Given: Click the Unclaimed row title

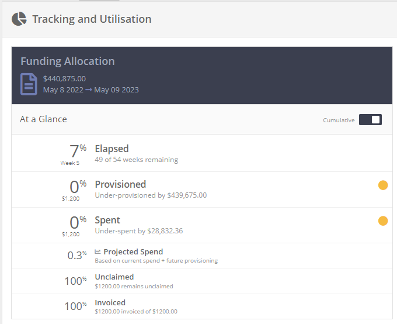Looking at the screenshot, I should click(114, 277).
